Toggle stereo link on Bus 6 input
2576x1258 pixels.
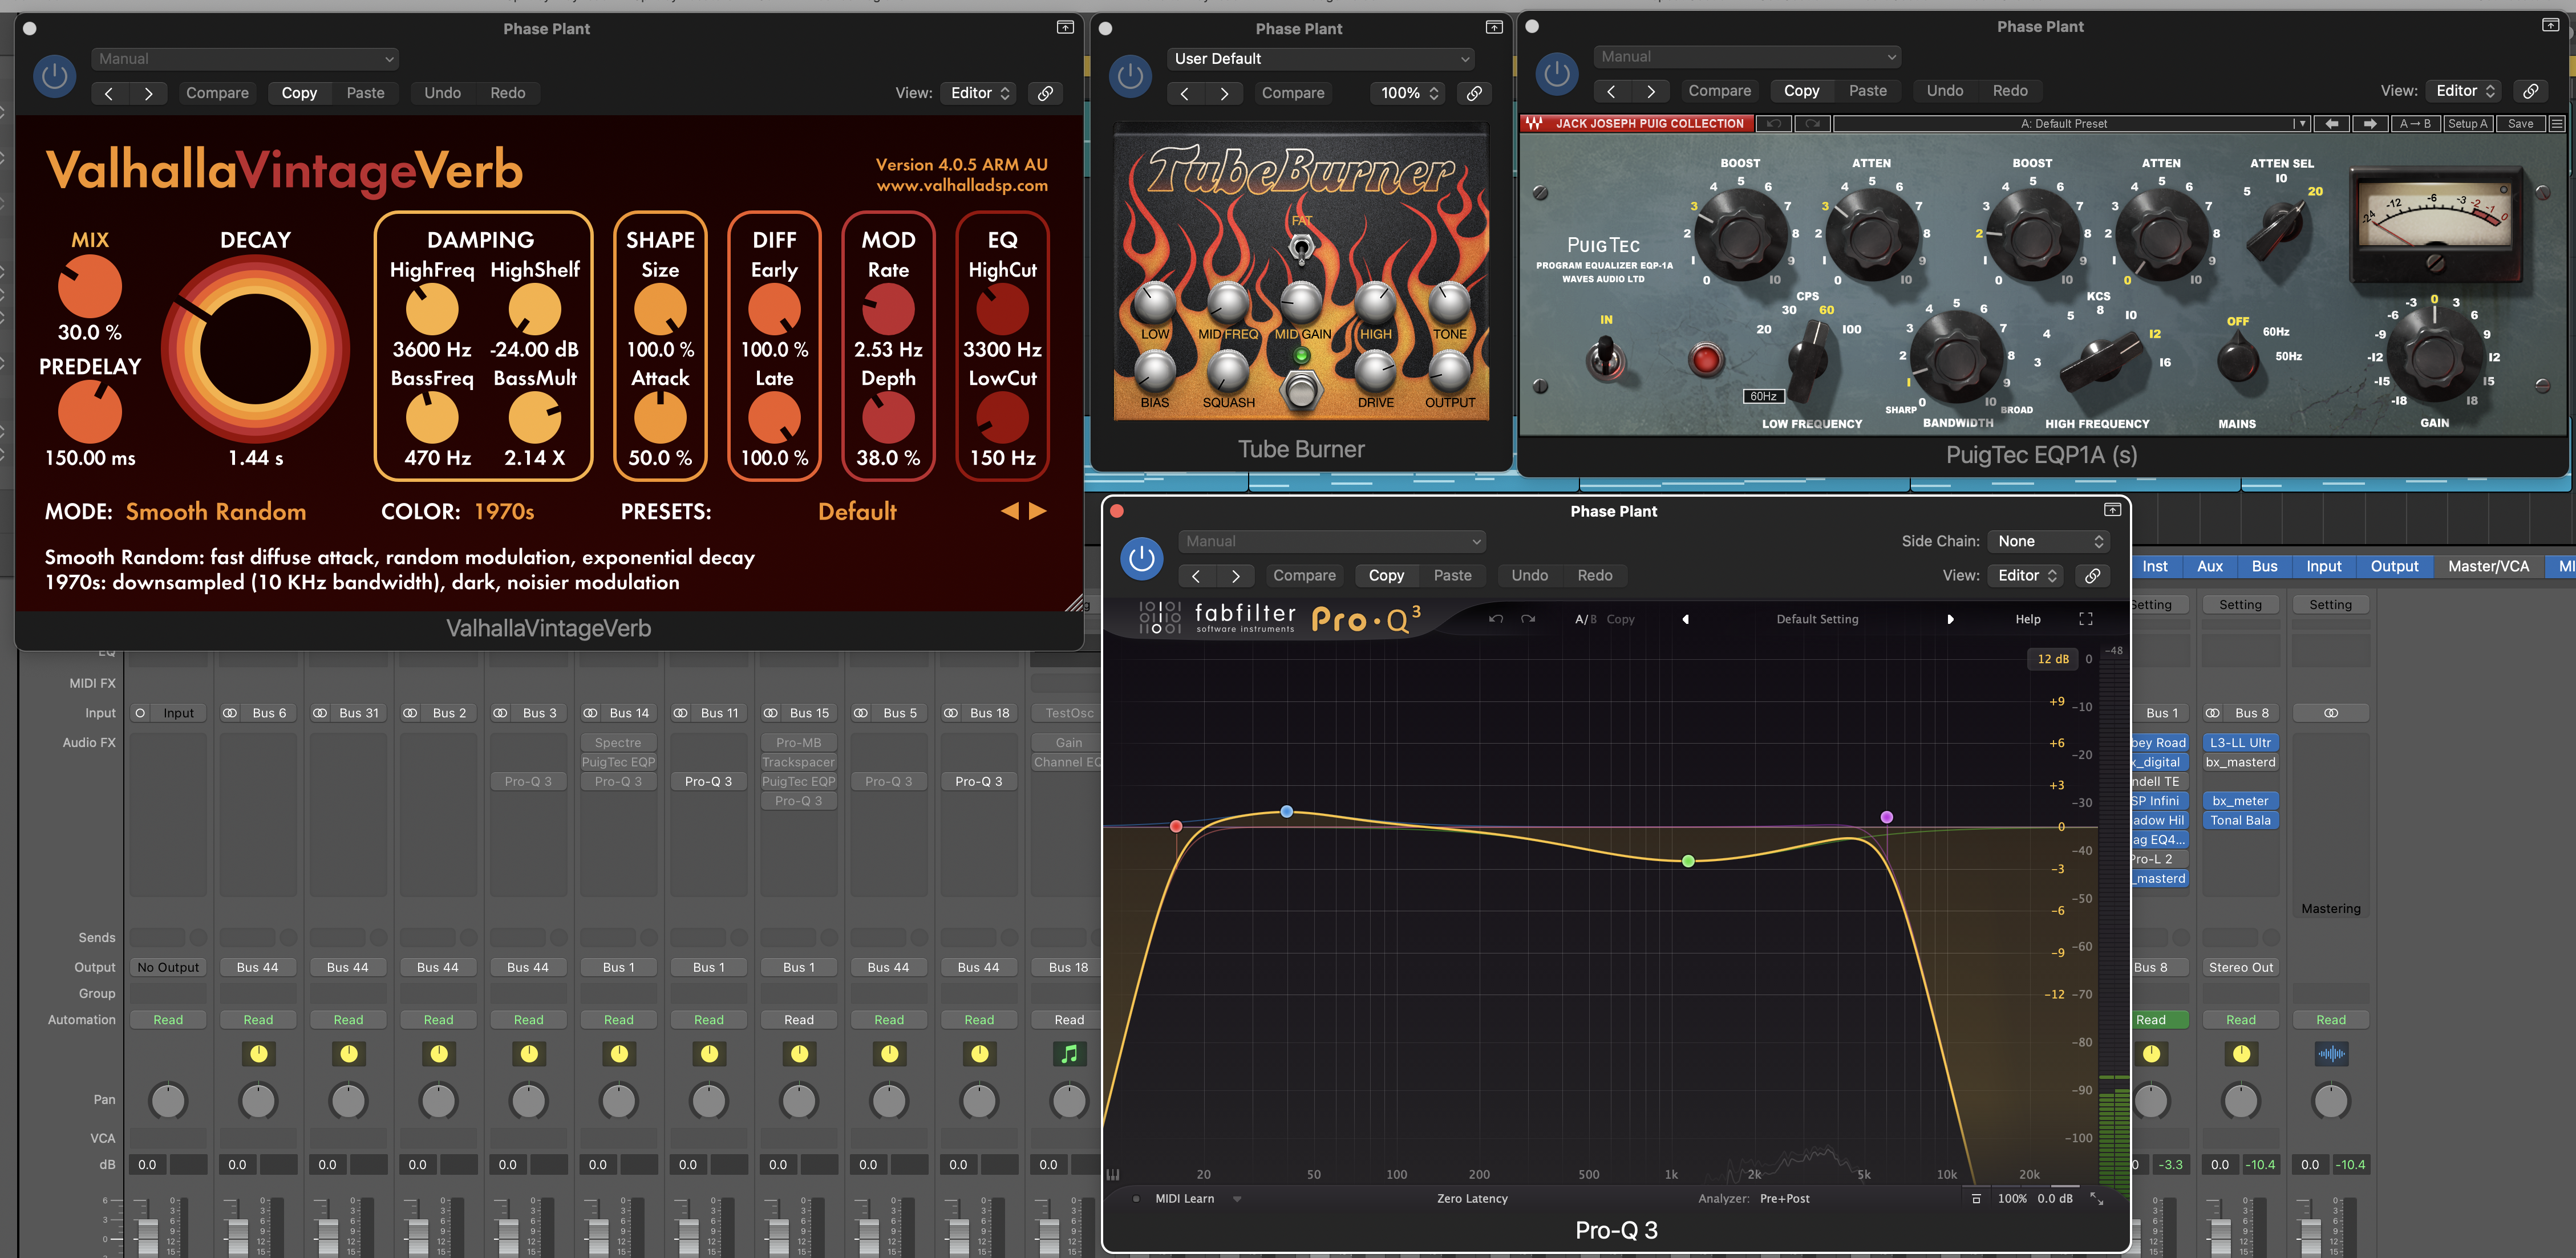point(230,713)
